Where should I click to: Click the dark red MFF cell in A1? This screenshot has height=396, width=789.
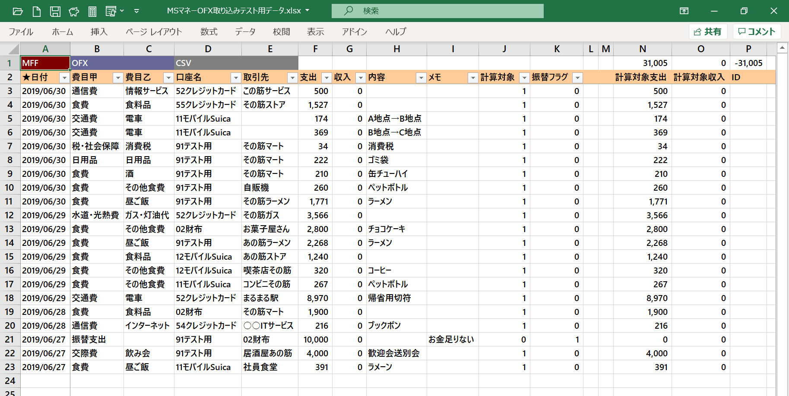pos(45,63)
